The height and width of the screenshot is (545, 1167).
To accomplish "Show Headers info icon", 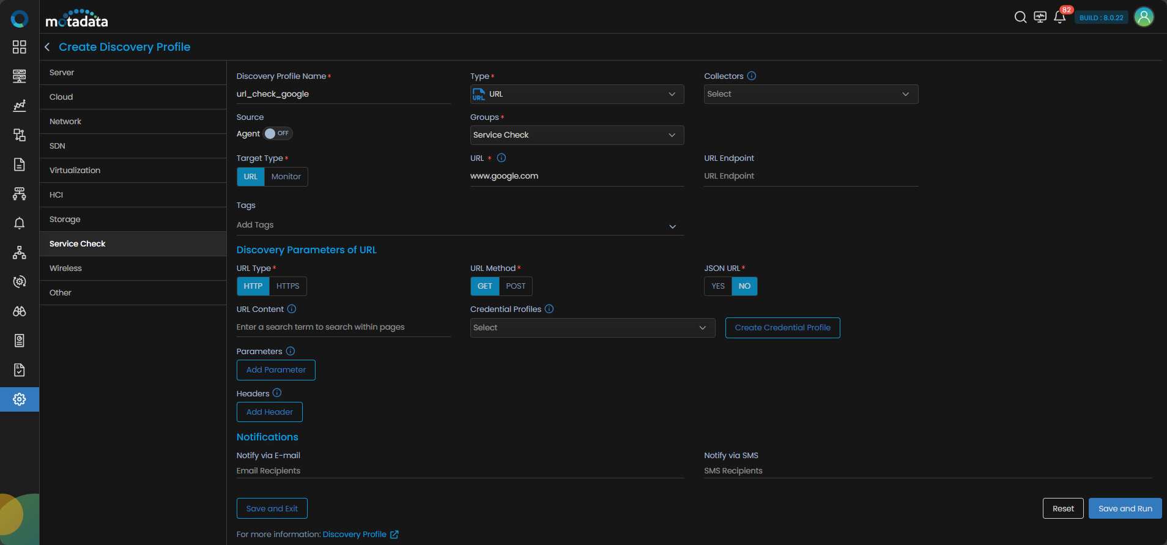I will 277,393.
